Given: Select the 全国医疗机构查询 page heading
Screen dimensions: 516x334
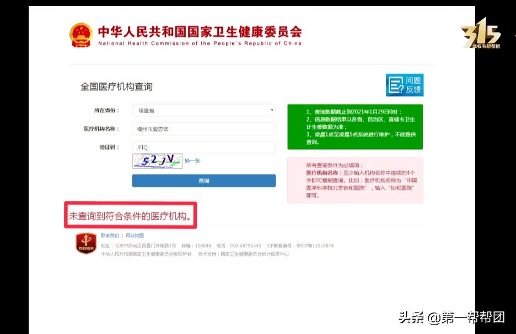Looking at the screenshot, I should (x=117, y=87).
